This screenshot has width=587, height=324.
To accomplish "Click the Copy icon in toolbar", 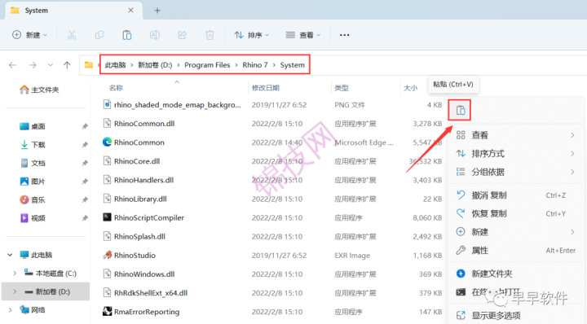I will tap(99, 35).
